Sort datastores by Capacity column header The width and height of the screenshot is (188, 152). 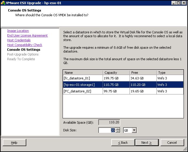(x=116, y=72)
